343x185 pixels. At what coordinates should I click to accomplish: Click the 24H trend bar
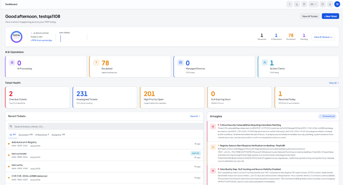coord(60,39)
